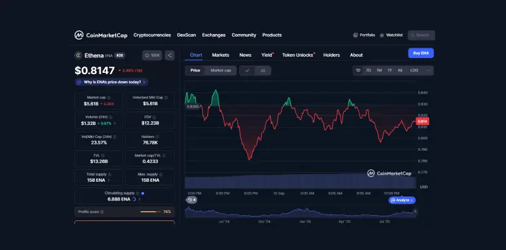Expand Volume (24h) details chevron
The image size is (506, 250).
(114, 123)
